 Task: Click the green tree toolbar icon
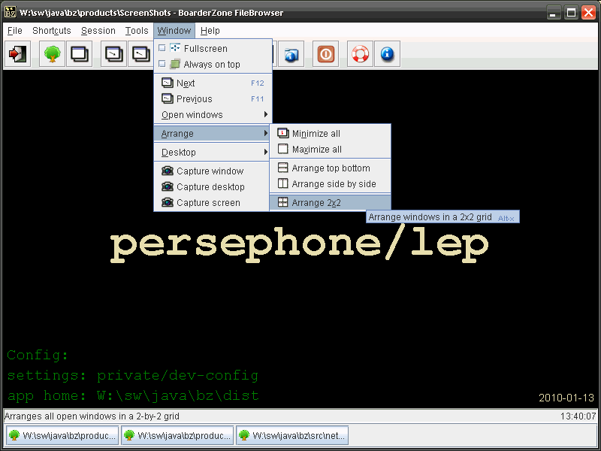point(52,54)
